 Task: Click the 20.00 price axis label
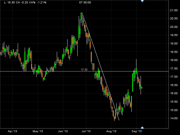(174, 27)
